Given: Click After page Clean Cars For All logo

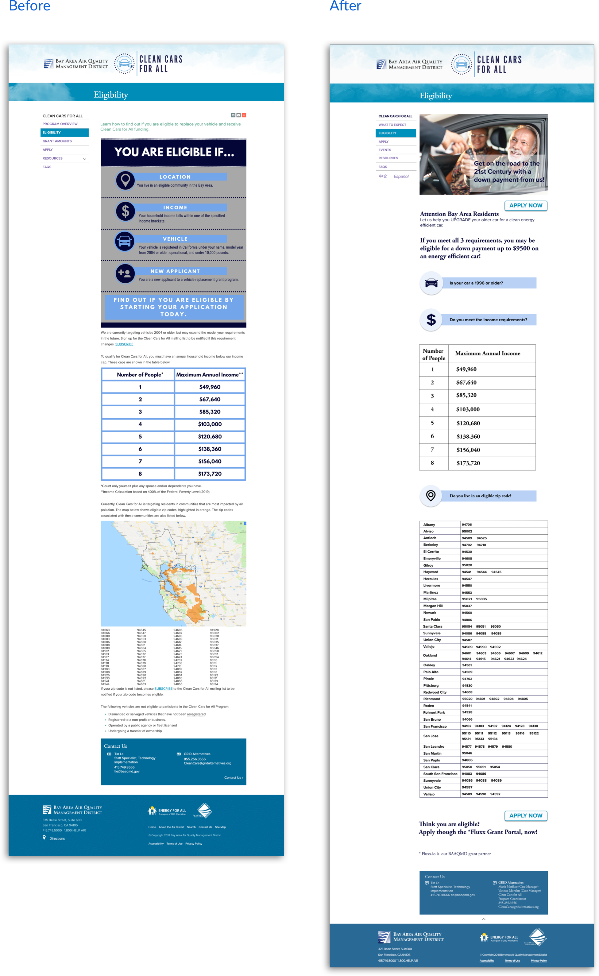Looking at the screenshot, I should pos(486,64).
